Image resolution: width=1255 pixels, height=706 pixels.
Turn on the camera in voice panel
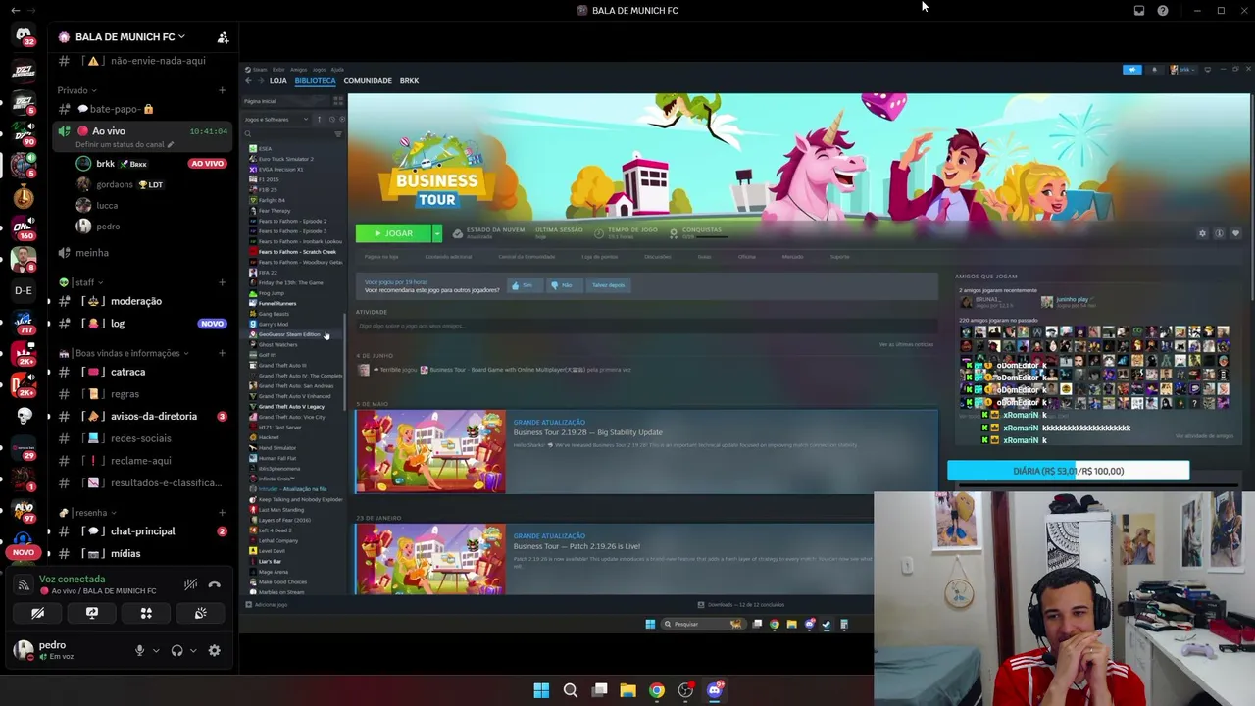click(37, 614)
